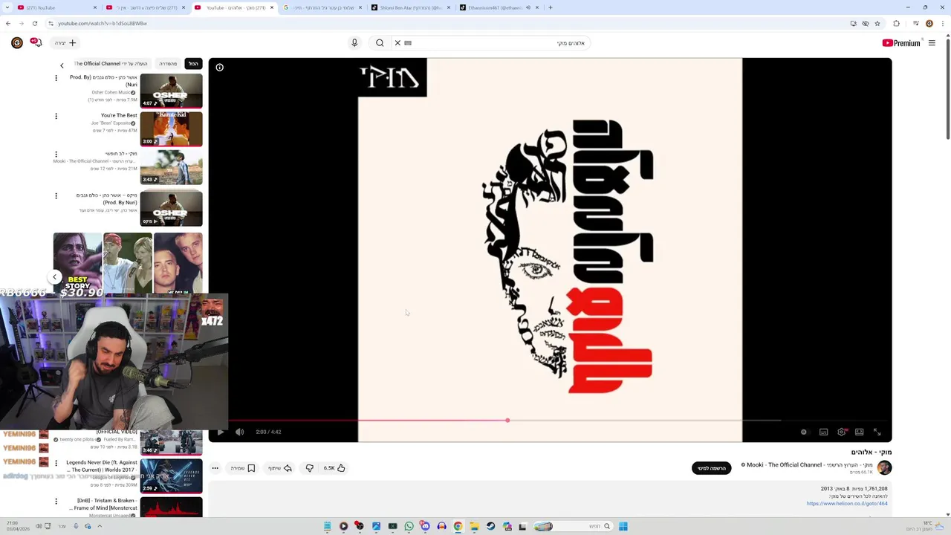Clear the search box with X

[x=397, y=43]
